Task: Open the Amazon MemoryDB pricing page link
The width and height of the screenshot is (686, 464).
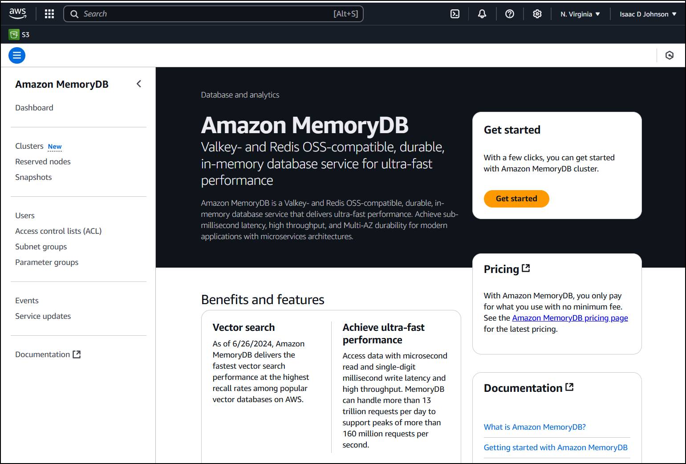Action: pyautogui.click(x=570, y=318)
